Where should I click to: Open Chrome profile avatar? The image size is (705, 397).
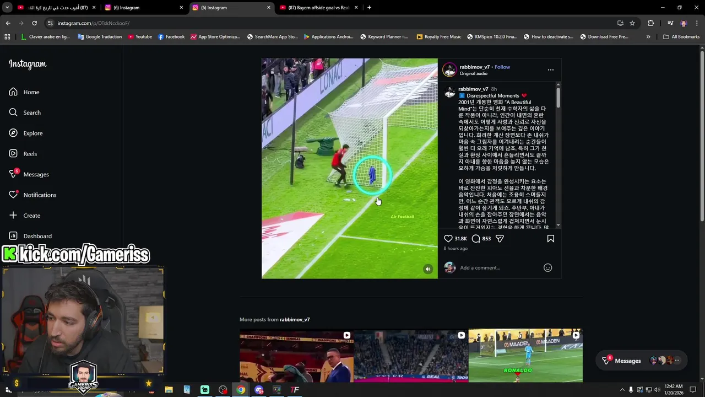[x=684, y=23]
